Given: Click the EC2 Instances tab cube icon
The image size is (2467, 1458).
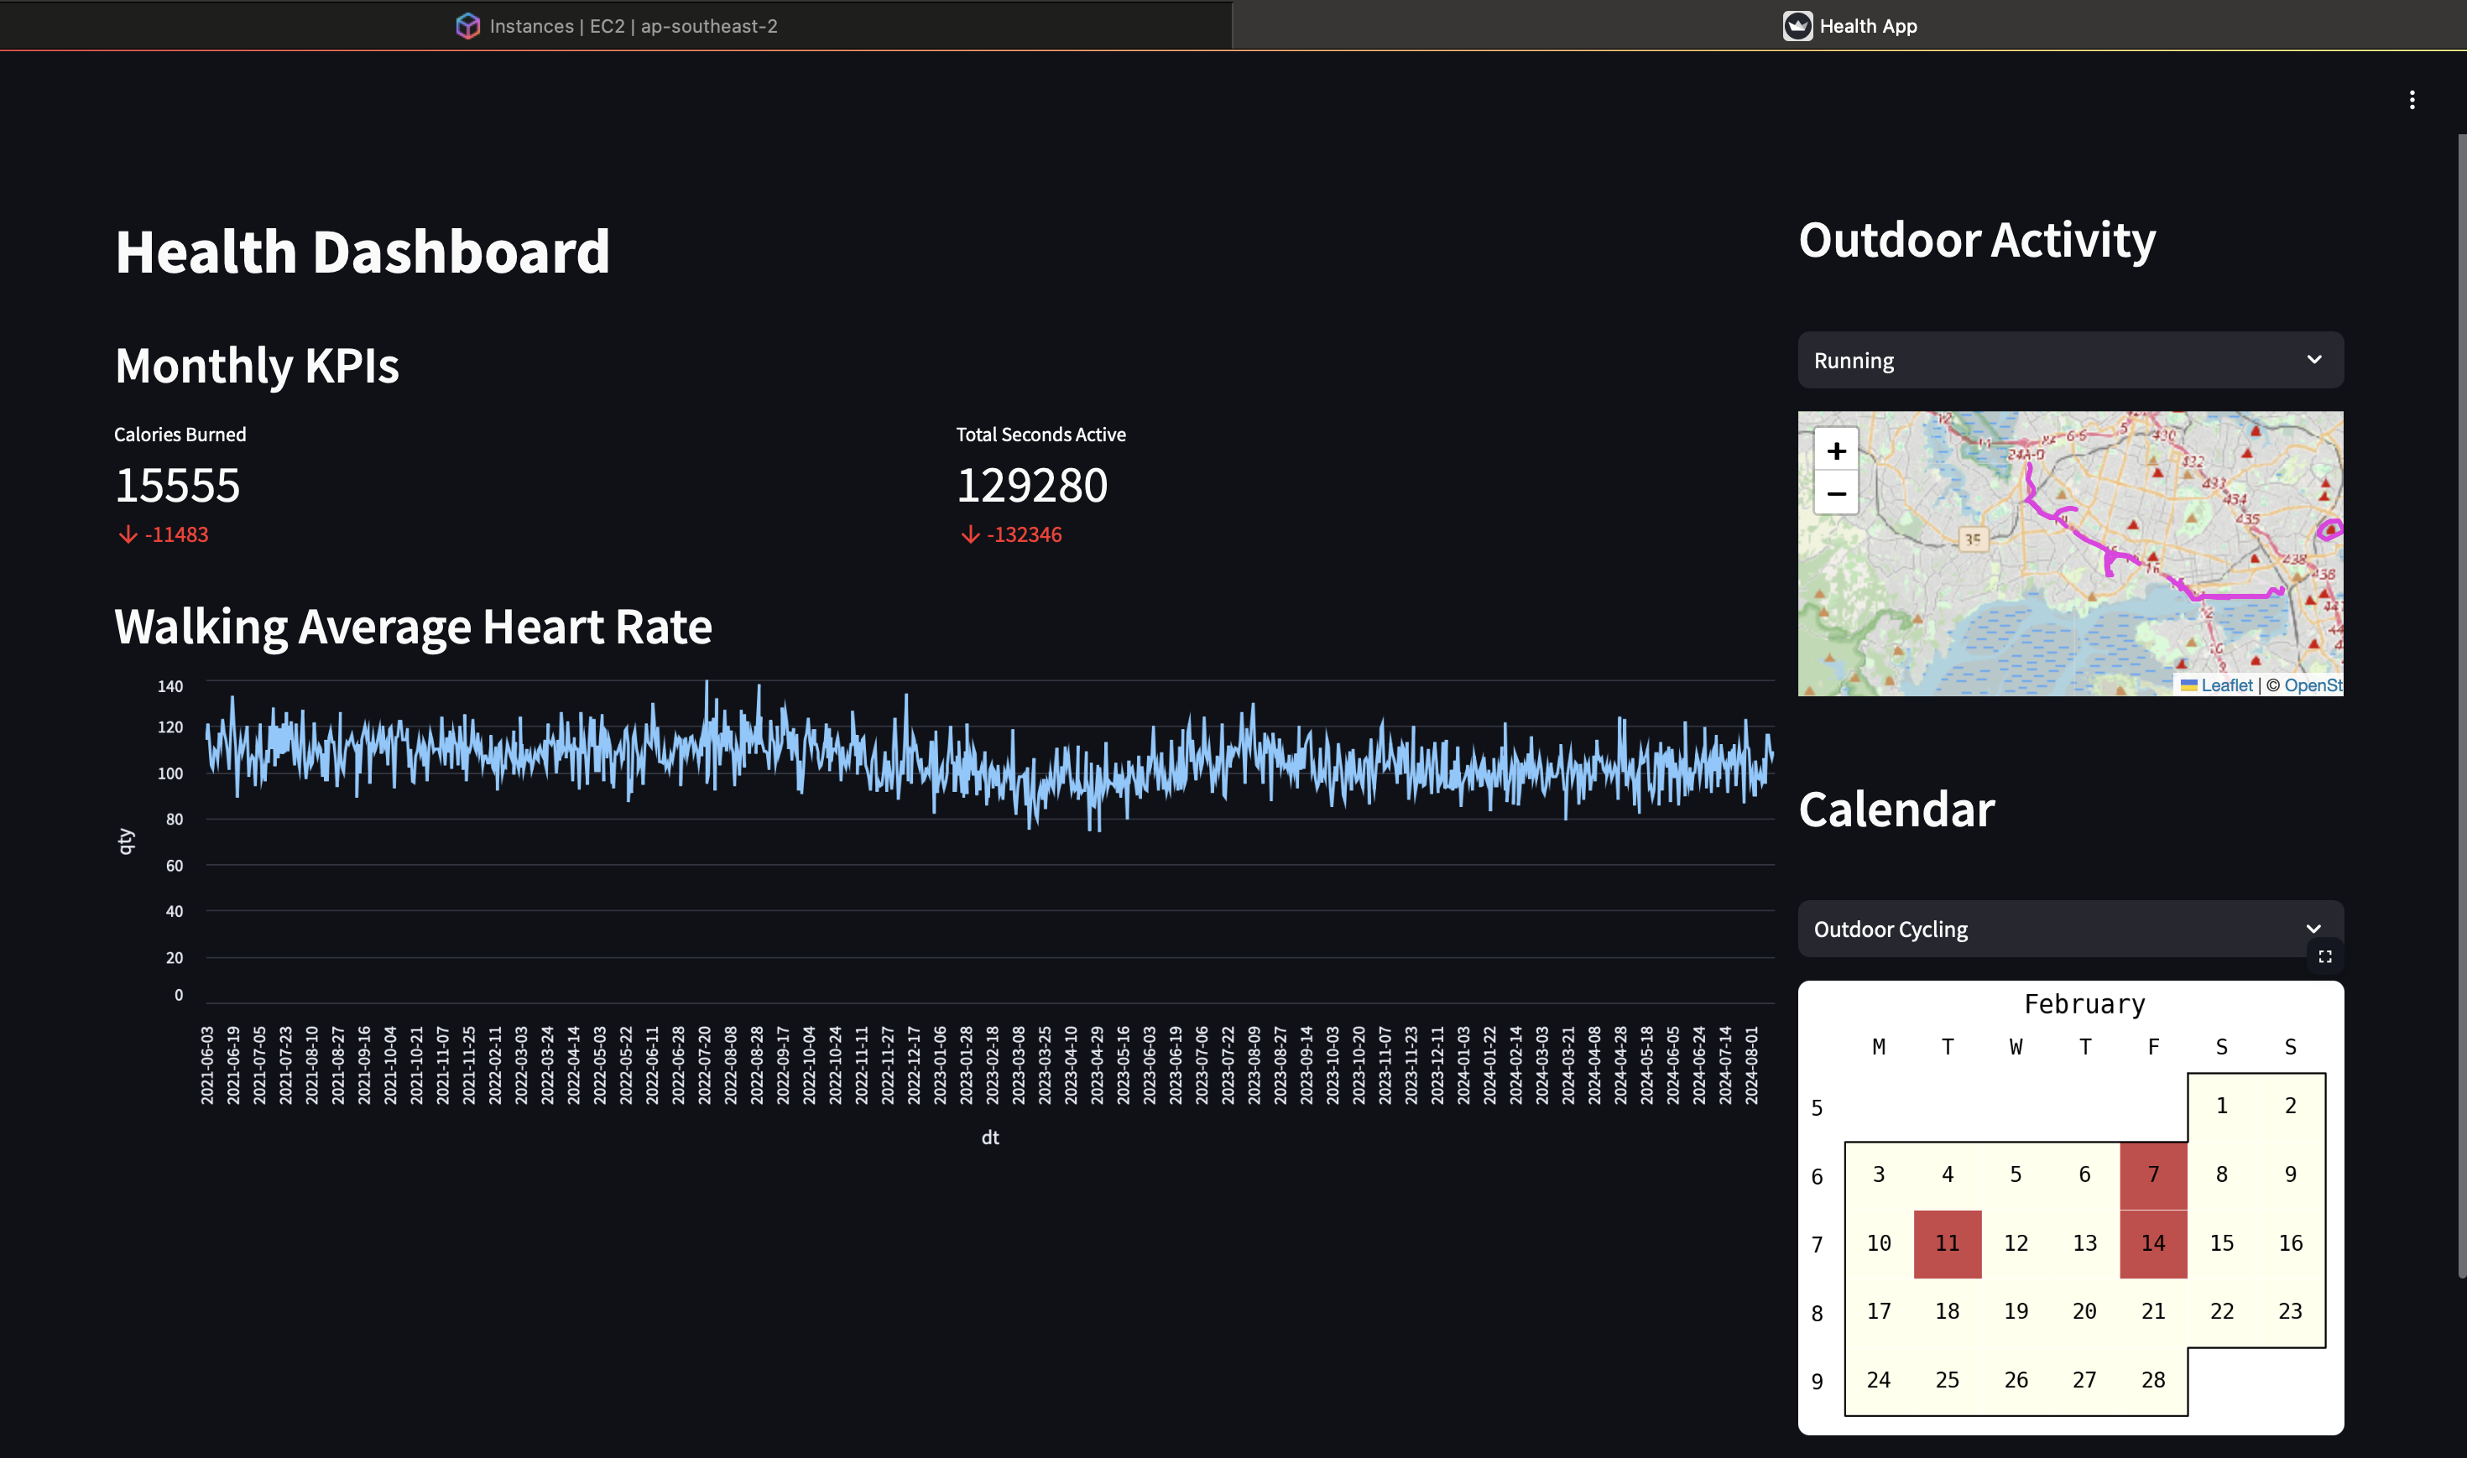Looking at the screenshot, I should tap(467, 27).
